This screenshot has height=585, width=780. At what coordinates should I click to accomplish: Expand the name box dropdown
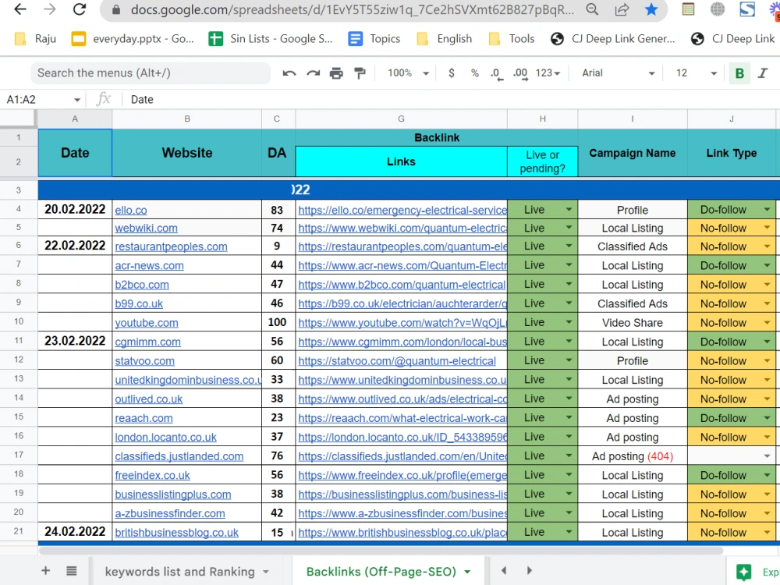(77, 100)
